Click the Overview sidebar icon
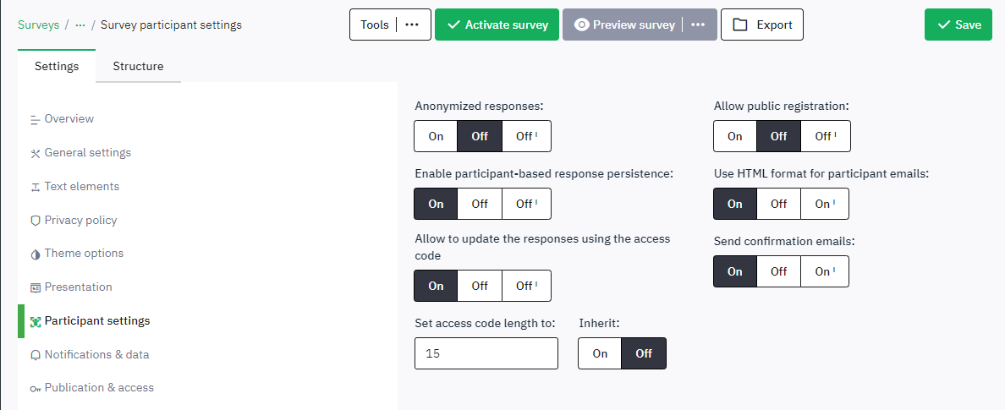The image size is (1005, 410). 36,119
